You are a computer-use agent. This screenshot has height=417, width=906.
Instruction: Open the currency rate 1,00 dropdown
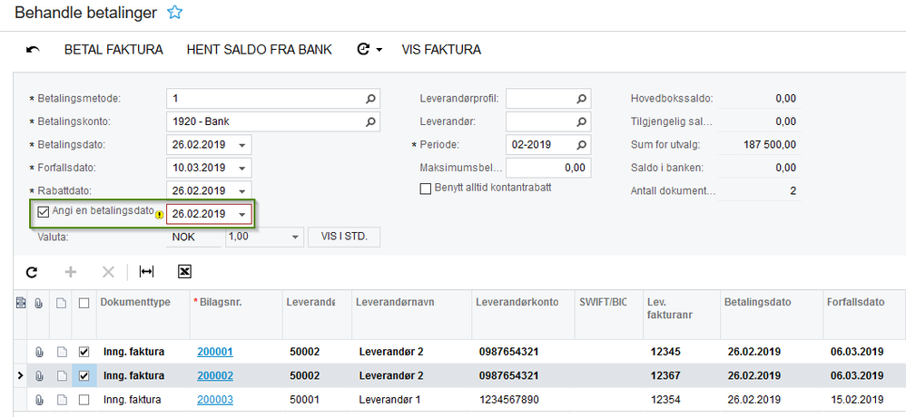[294, 237]
